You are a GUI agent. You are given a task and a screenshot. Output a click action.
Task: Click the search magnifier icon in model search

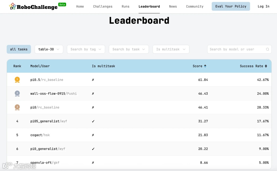point(268,49)
